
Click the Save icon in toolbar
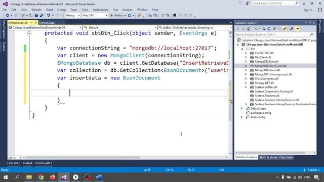(x=36, y=16)
